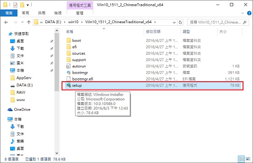Screen dimensions: 253x163
Task: Click win10 in the address path
Action: click(73, 22)
